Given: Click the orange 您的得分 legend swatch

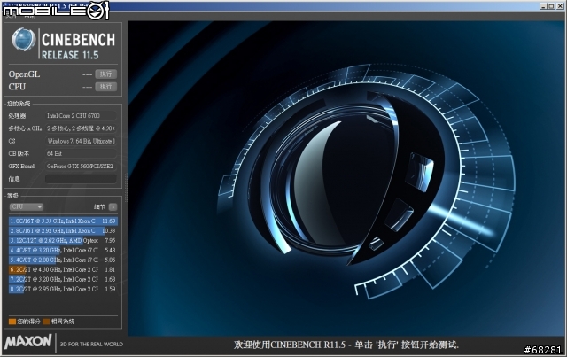Looking at the screenshot, I should click(x=12, y=322).
